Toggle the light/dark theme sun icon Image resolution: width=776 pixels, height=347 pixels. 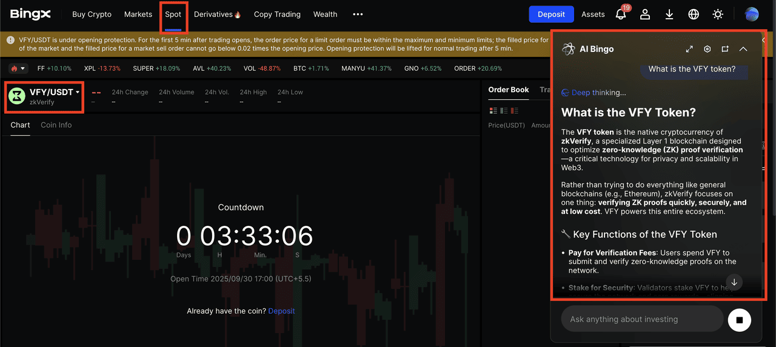pyautogui.click(x=718, y=15)
